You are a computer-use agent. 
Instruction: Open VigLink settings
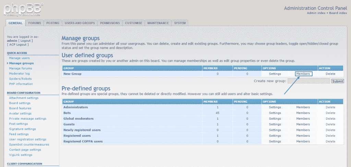click(x=21, y=155)
